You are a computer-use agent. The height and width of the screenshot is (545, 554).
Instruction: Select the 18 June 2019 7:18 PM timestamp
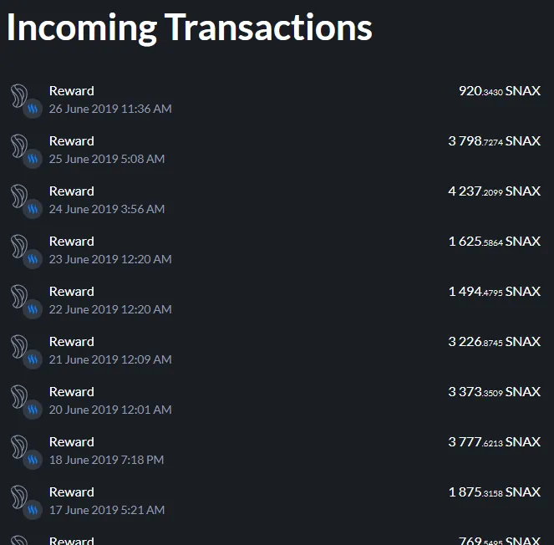pyautogui.click(x=106, y=460)
